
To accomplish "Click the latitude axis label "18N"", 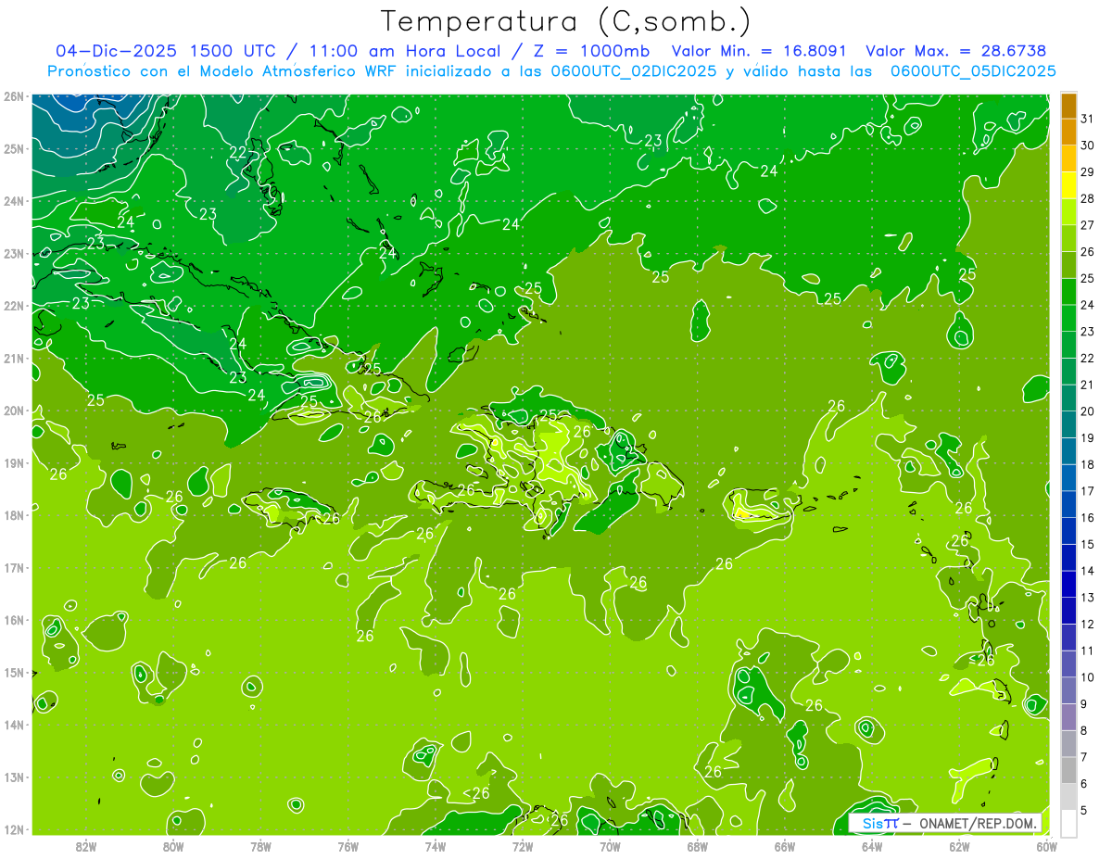I will pyautogui.click(x=14, y=515).
